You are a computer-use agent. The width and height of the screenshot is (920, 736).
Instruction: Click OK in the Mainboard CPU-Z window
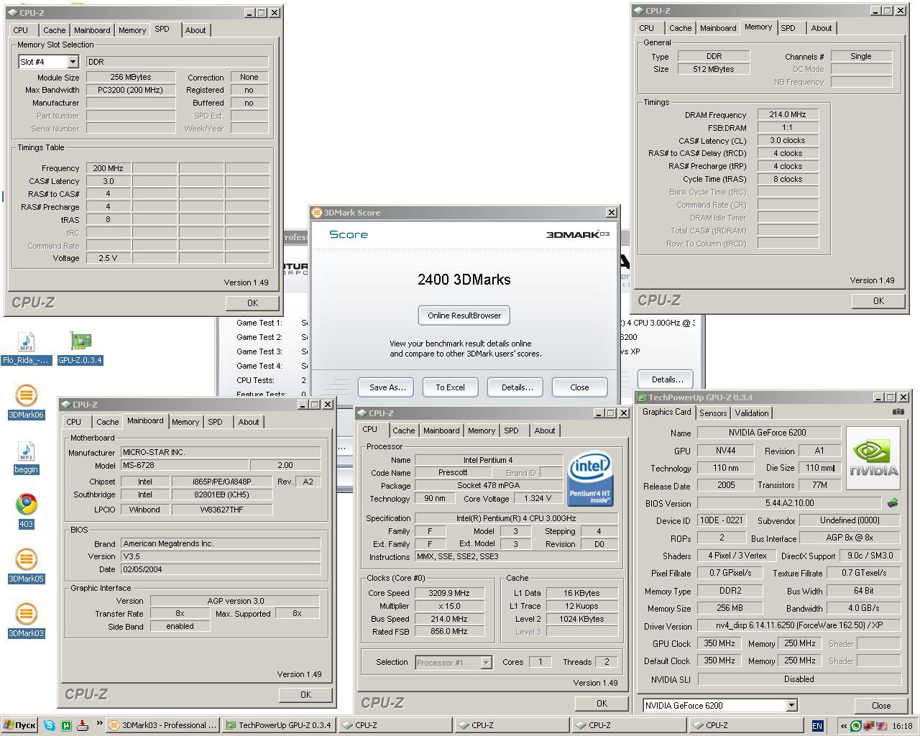tap(305, 695)
